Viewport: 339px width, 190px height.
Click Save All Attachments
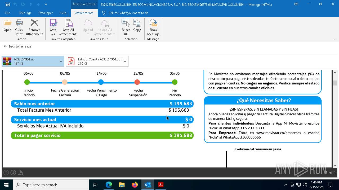(68, 27)
